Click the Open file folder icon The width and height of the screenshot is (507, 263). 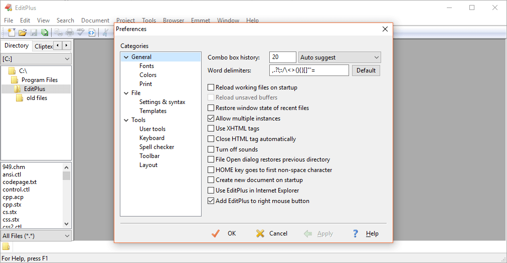point(22,32)
